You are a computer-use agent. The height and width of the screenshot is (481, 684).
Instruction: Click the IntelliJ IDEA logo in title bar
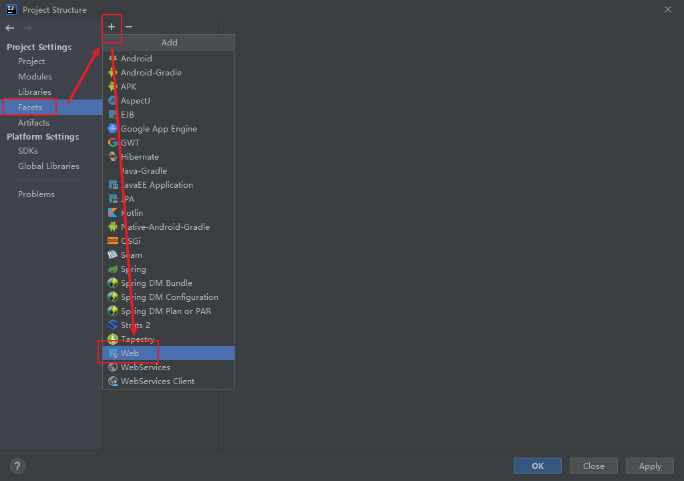click(x=11, y=9)
